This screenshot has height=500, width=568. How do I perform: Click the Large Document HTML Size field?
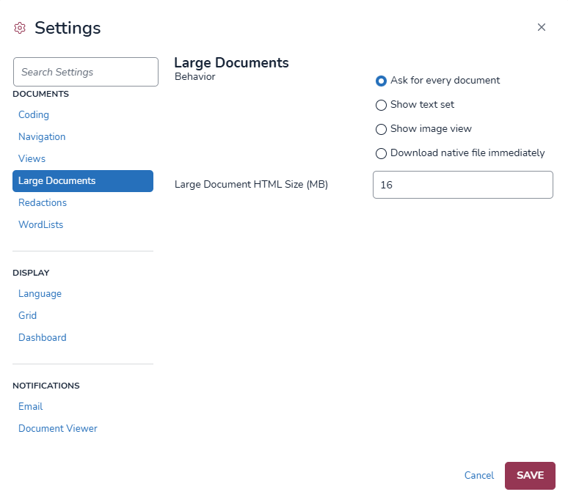pyautogui.click(x=462, y=185)
